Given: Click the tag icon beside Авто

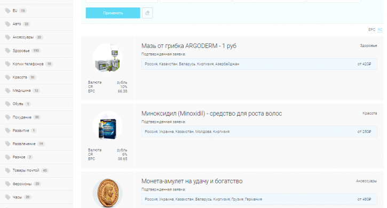Looking at the screenshot, I should pyautogui.click(x=7, y=24).
